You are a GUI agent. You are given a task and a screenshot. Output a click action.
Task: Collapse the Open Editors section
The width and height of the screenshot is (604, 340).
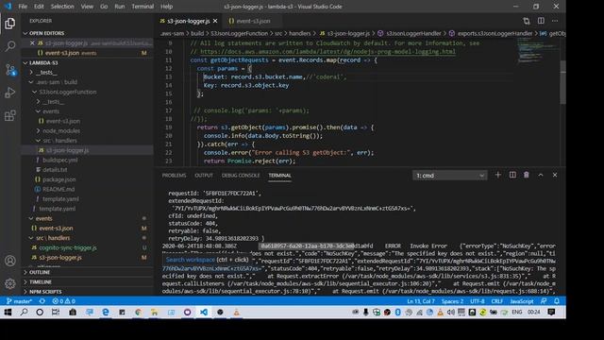[87, 33]
